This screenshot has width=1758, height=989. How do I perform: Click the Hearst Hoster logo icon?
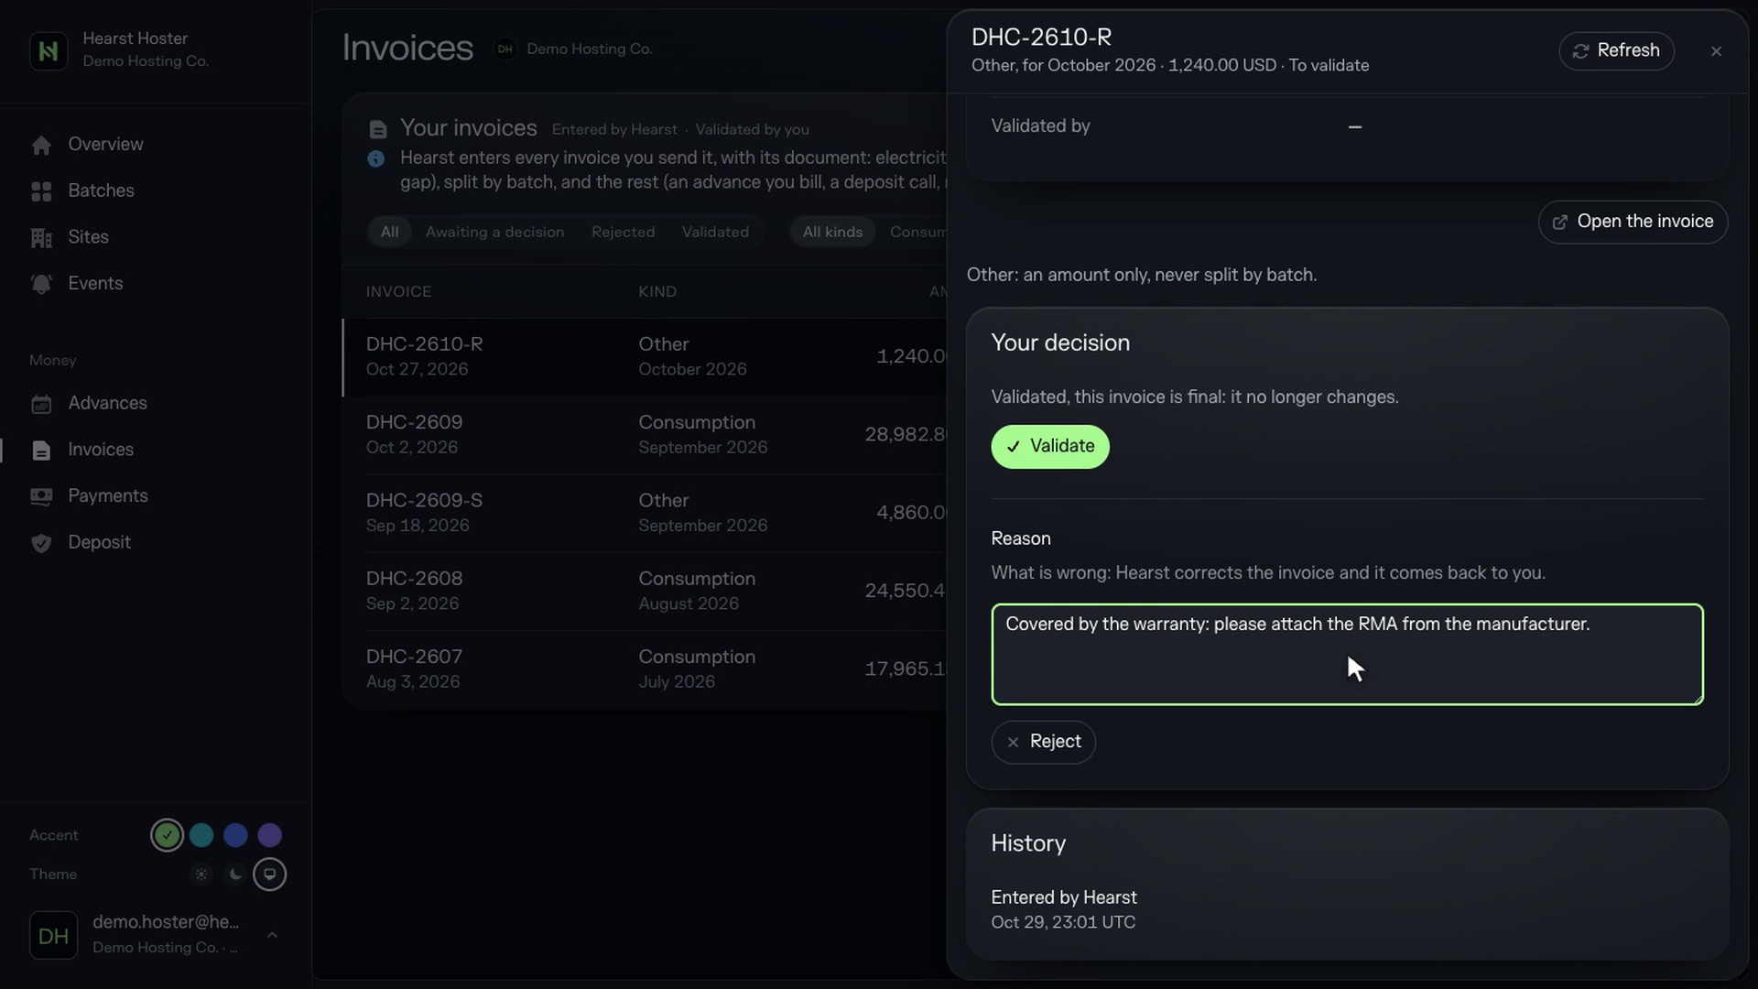coord(49,50)
